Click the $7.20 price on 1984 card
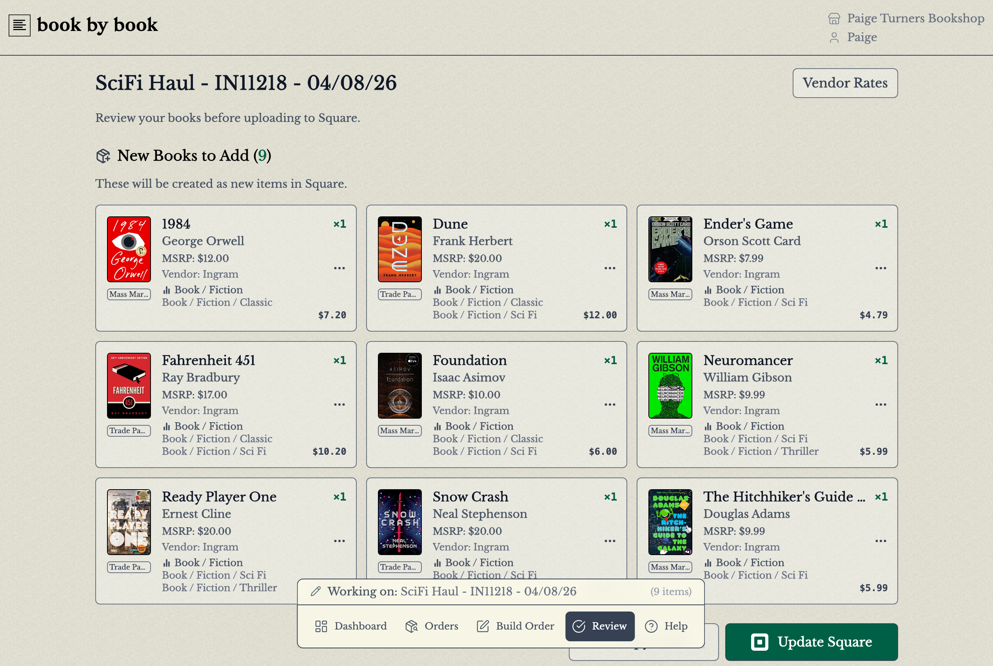Screen dimensions: 993x666 (x=332, y=315)
